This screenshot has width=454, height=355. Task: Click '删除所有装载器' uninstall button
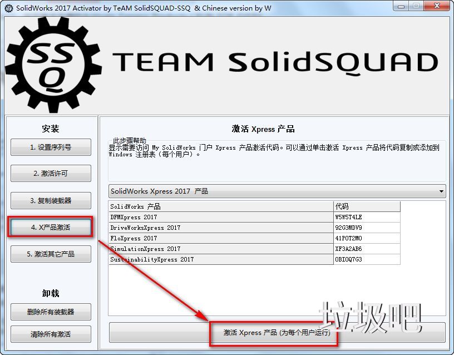[x=51, y=312]
